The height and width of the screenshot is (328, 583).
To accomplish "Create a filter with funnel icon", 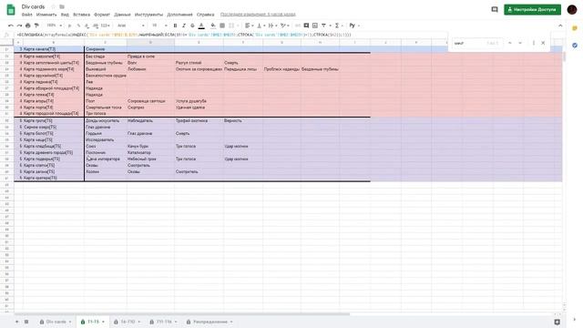I will pyautogui.click(x=324, y=26).
